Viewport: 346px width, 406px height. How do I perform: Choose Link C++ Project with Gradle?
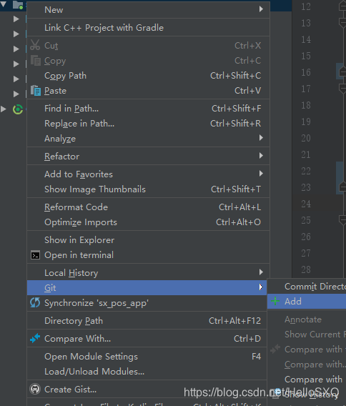coord(148,28)
